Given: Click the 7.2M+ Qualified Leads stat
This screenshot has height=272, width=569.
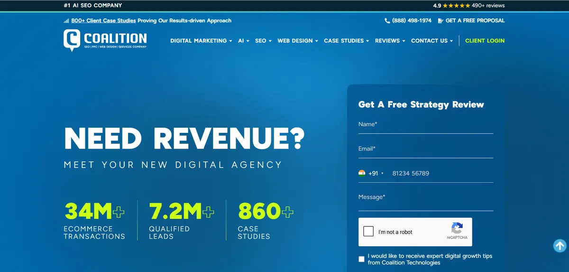Looking at the screenshot, I should click(182, 220).
